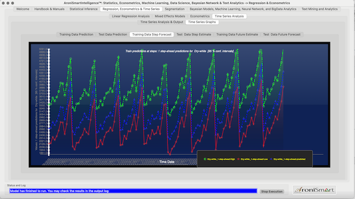This screenshot has width=355, height=199.
Task: Select legend label Dry-white_1-step-ahead-Low
Action: coord(254,159)
